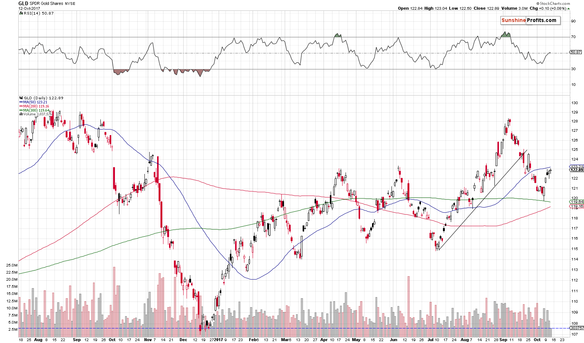
Task: Click the 30 oversold level on RSI axis
Action: pyautogui.click(x=573, y=69)
